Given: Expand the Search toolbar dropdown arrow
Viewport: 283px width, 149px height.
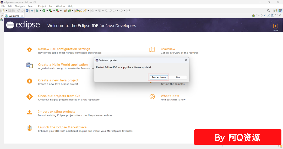Looking at the screenshot, I should coord(88,11).
